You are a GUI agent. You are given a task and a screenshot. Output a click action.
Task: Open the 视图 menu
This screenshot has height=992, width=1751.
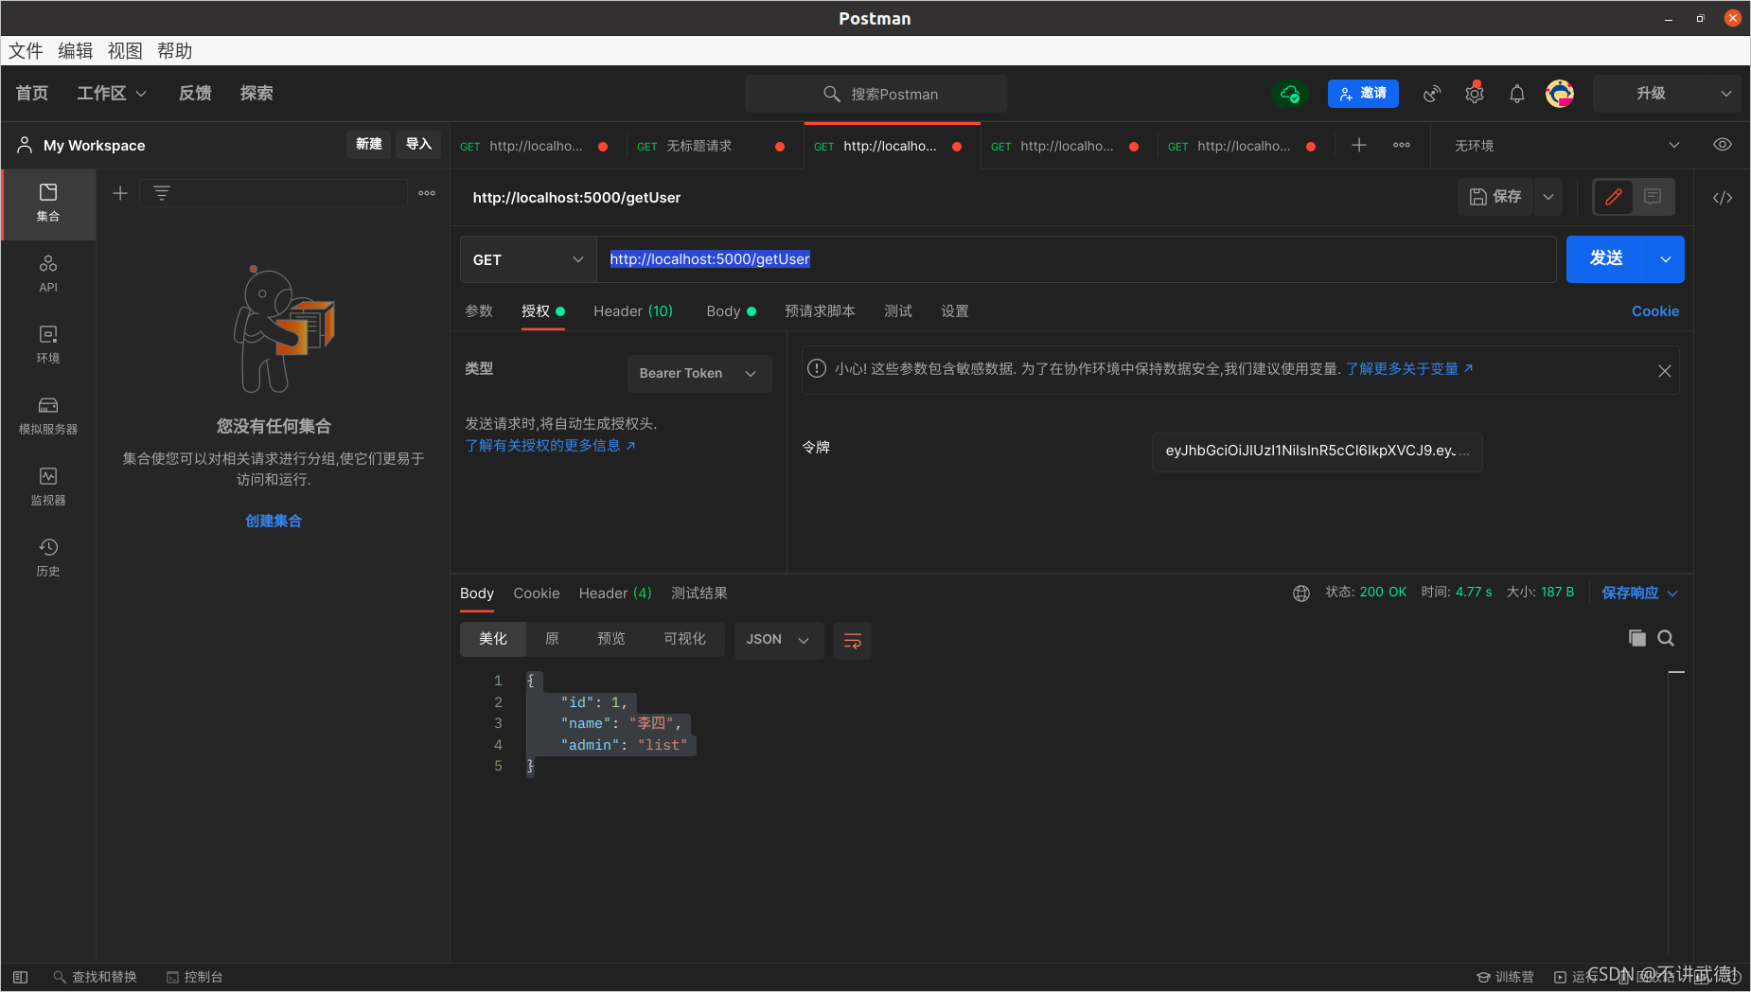(125, 51)
